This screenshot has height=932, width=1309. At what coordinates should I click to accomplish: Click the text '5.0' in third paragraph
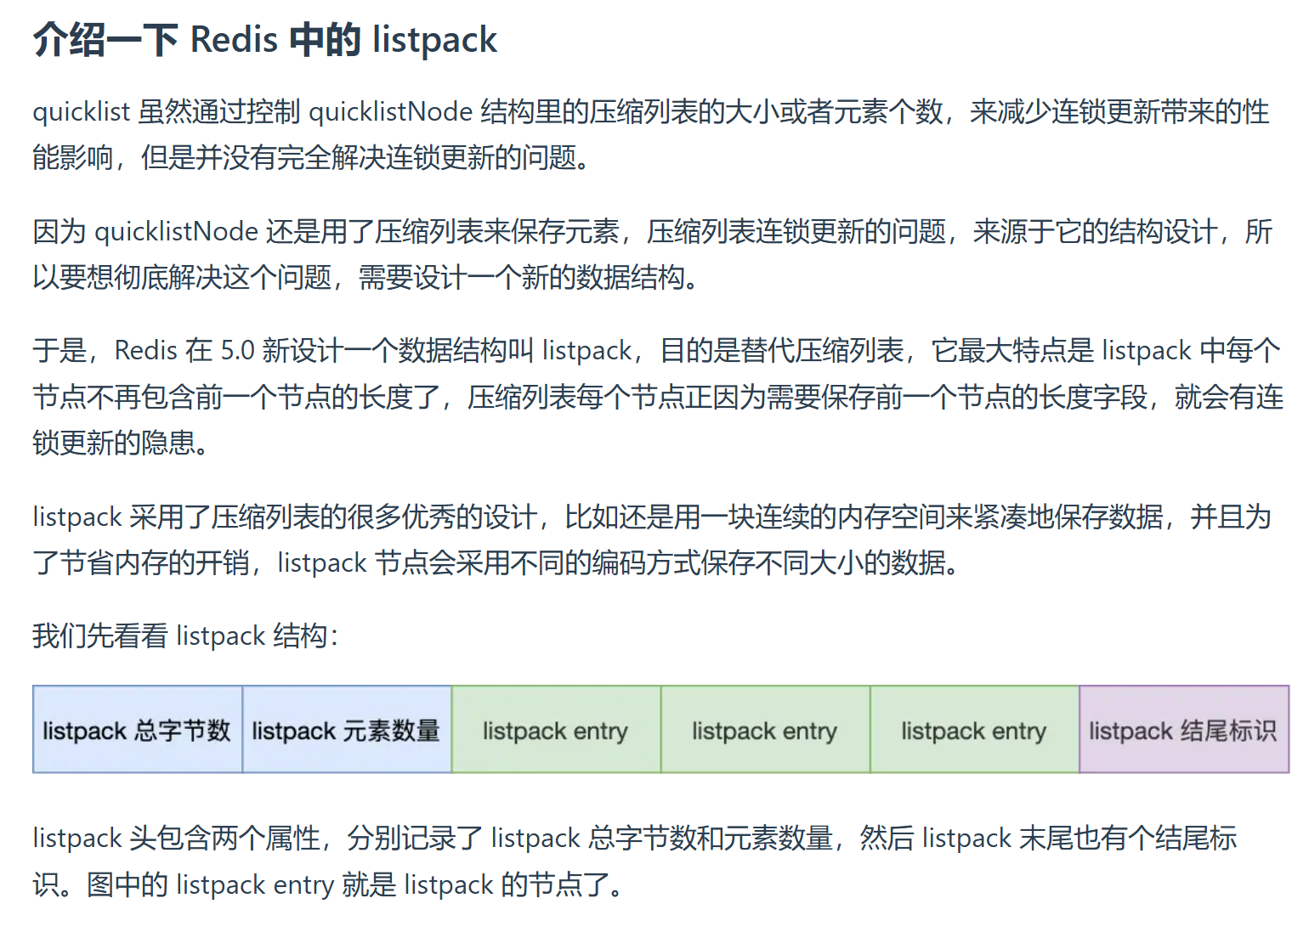click(x=237, y=350)
